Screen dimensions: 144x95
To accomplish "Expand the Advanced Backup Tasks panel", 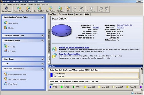I will tap(43, 36).
